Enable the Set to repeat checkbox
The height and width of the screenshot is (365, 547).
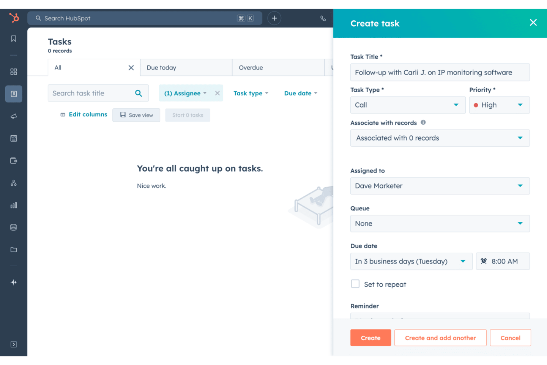(x=355, y=284)
